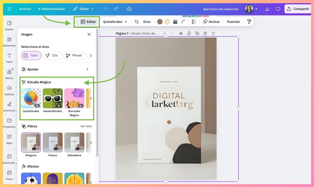Show more Estudio Mágico tools arrow
314x187 pixels.
point(91,98)
